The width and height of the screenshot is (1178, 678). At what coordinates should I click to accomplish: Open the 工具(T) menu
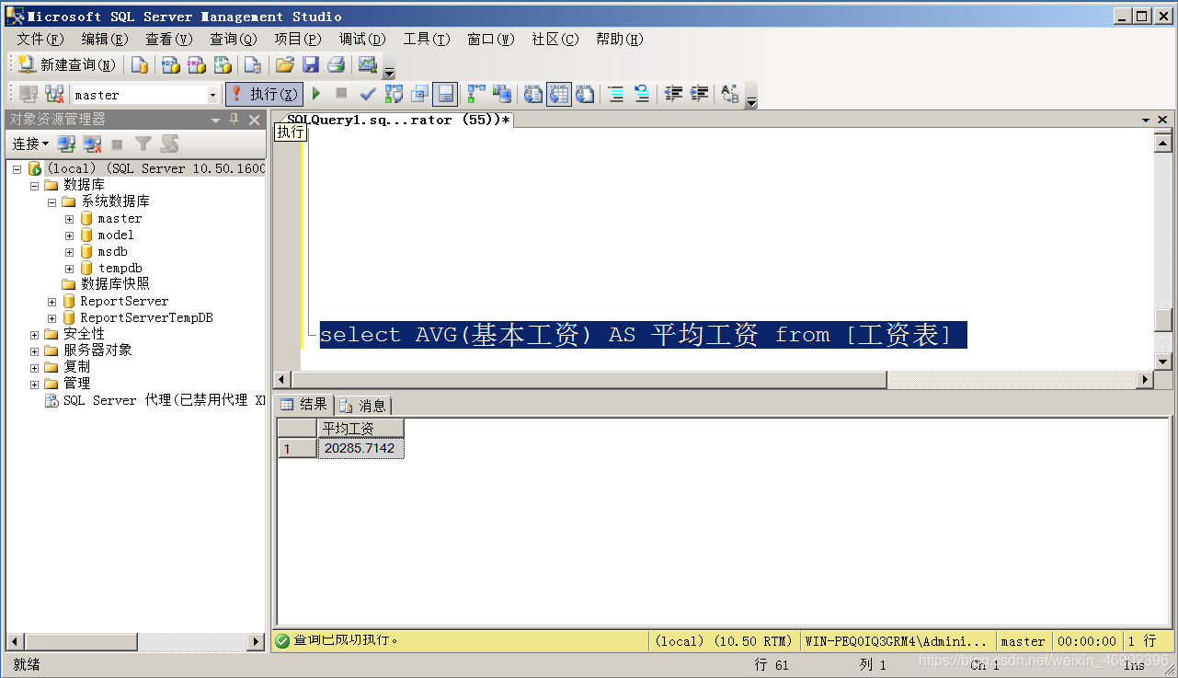pyautogui.click(x=427, y=39)
